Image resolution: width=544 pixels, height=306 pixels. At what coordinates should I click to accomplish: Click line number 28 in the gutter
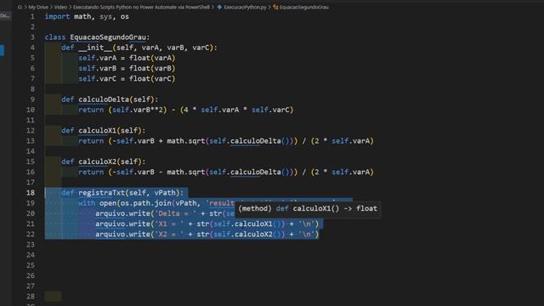31,297
